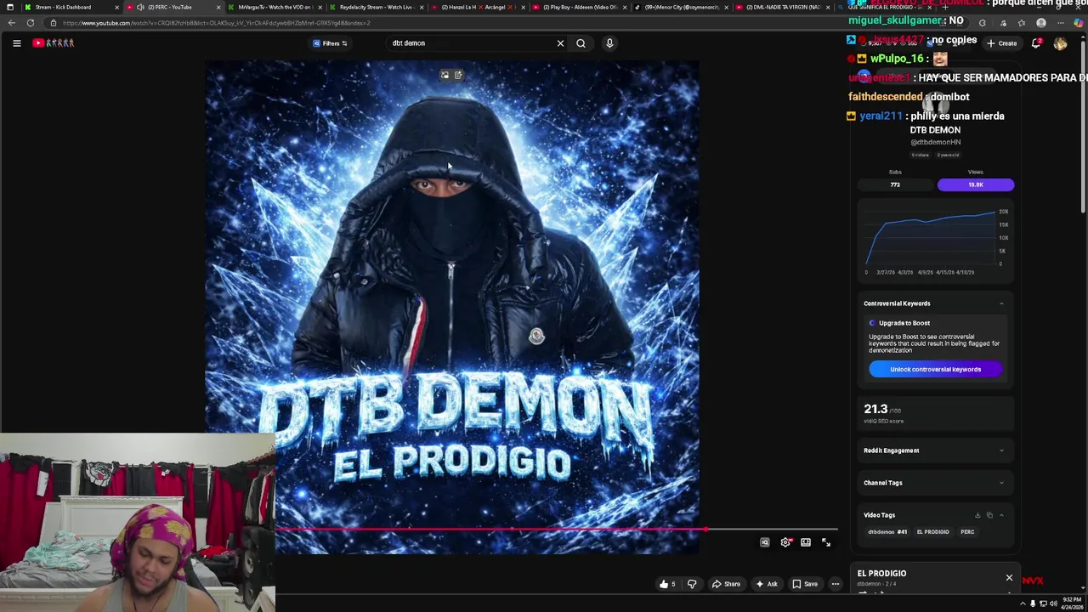Open the DTB DEMON channel name

coord(935,130)
